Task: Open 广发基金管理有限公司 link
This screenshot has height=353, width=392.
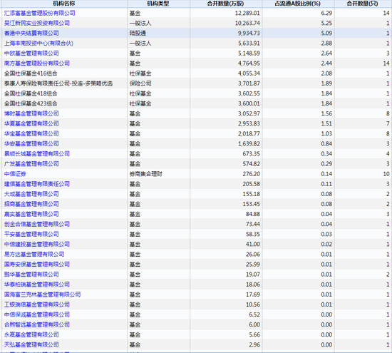Action: coord(31,164)
